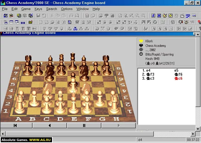This screenshot has height=143, width=201.
Task: Open the Game menu
Action: tap(26, 9)
